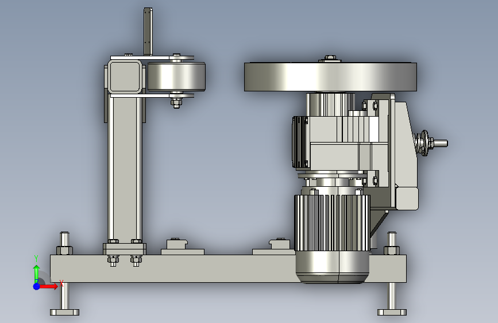498x323 pixels.
Task: Select the red X axis arrow of triad
Action: 48,286
